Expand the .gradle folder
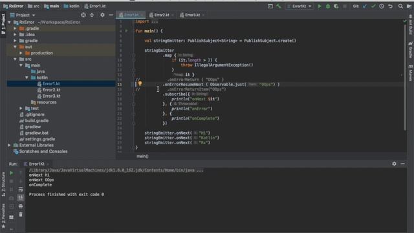This screenshot has width=414, height=233. point(15,28)
